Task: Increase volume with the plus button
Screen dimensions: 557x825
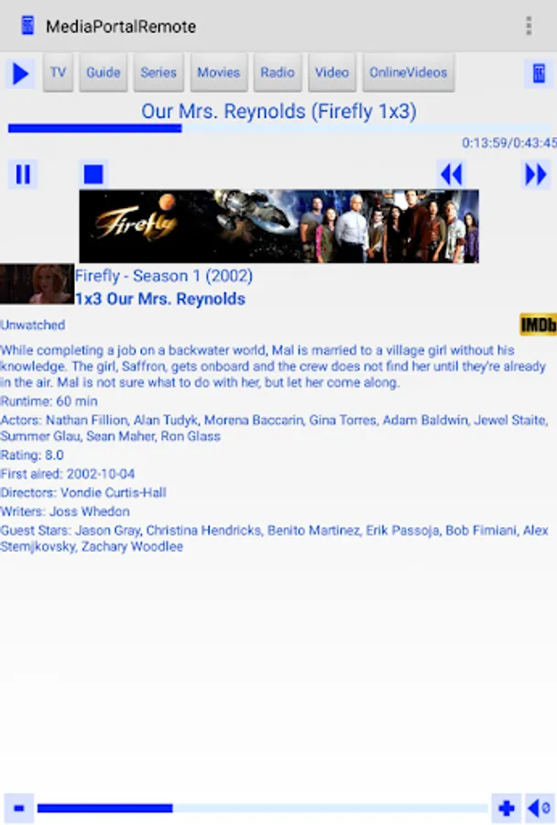Action: tap(507, 808)
